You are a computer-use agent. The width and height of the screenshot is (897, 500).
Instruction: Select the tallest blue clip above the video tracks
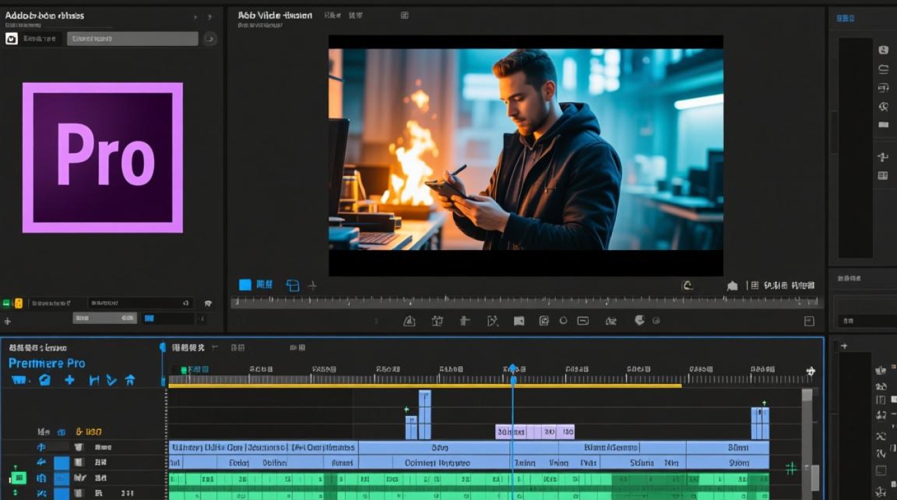pos(424,415)
